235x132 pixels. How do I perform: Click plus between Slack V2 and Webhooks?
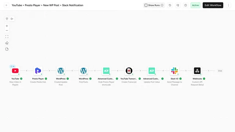click(186, 71)
